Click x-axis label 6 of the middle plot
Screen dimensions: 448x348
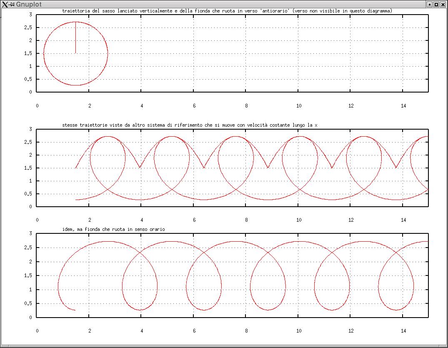click(x=194, y=220)
